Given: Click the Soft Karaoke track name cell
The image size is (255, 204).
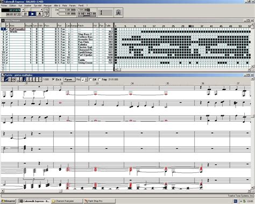Looking at the screenshot, I should pyautogui.click(x=17, y=29).
